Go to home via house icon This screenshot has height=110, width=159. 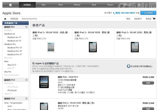pos(5,19)
